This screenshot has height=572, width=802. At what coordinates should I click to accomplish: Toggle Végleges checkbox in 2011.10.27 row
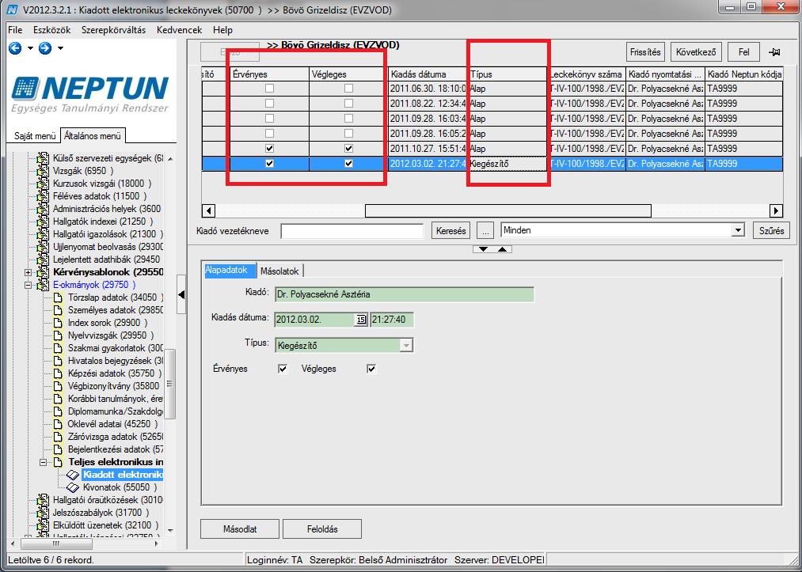tap(349, 149)
